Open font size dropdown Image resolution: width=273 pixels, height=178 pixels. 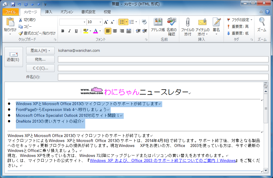click(100, 22)
